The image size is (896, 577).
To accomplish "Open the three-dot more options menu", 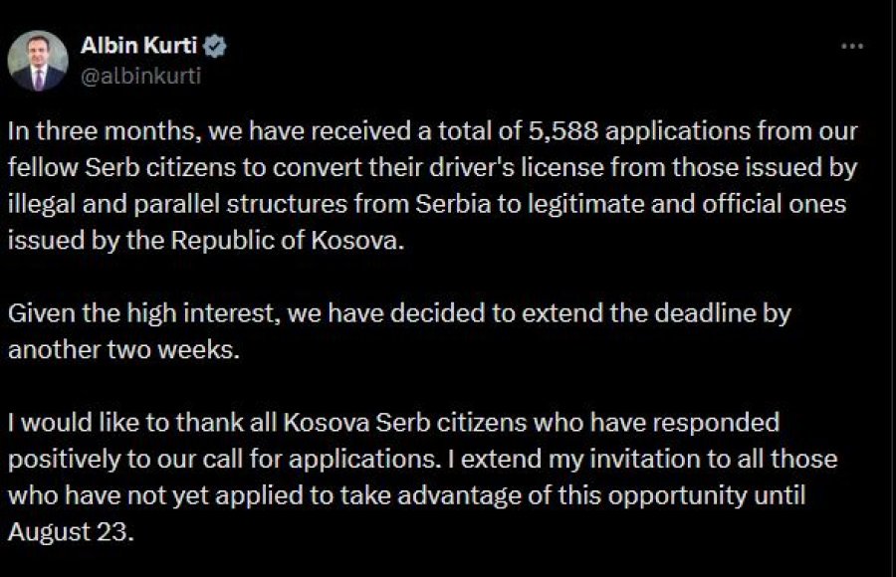I will 852,47.
